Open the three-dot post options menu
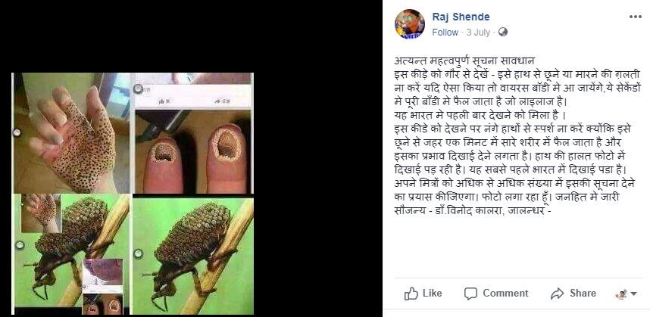 [x=635, y=17]
